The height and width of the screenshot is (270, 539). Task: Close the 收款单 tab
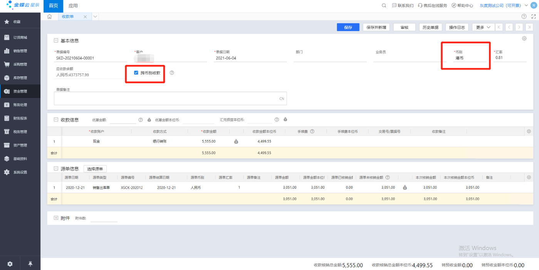pos(85,17)
